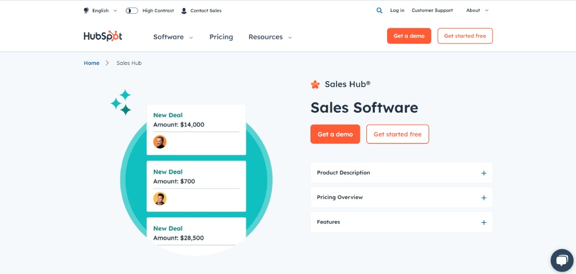Click the avatar on the $14,000 deal card
Viewport: 576px width, 274px height.
(x=160, y=142)
